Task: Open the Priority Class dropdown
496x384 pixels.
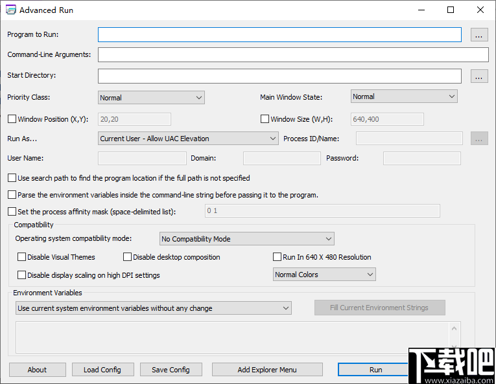Action: (151, 98)
